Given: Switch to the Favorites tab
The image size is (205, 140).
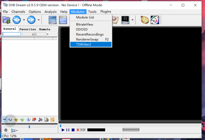Looking at the screenshot, I should coord(28,29).
